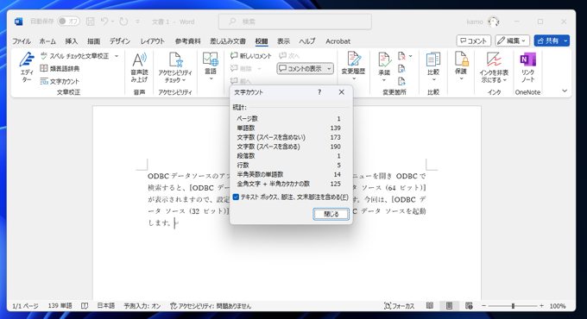The width and height of the screenshot is (587, 319).
Task: Click the Accept (承諾) changes icon
Action: tap(384, 59)
